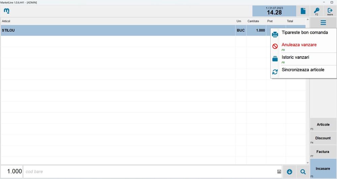The height and width of the screenshot is (179, 337).
Task: Click the printer icon for bon comanda
Action: click(275, 35)
